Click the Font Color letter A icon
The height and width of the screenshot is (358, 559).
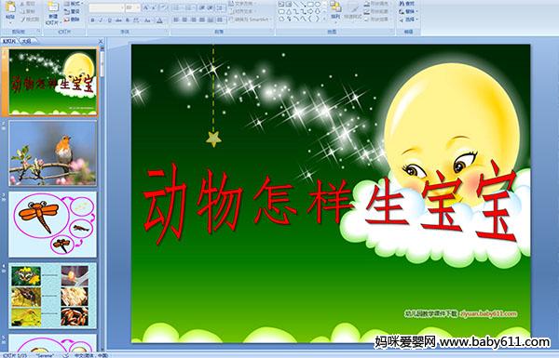coord(159,20)
